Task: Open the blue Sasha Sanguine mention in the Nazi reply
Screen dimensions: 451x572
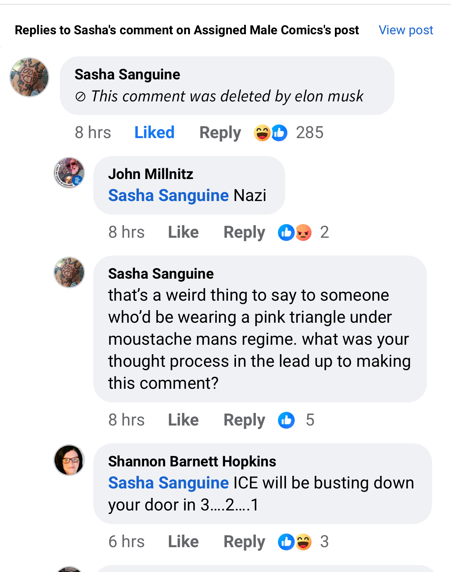Action: pos(169,195)
